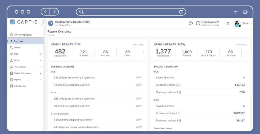Click the Source Documents icon in sidebar
Screen dimensions: 260x134
tap(11, 73)
